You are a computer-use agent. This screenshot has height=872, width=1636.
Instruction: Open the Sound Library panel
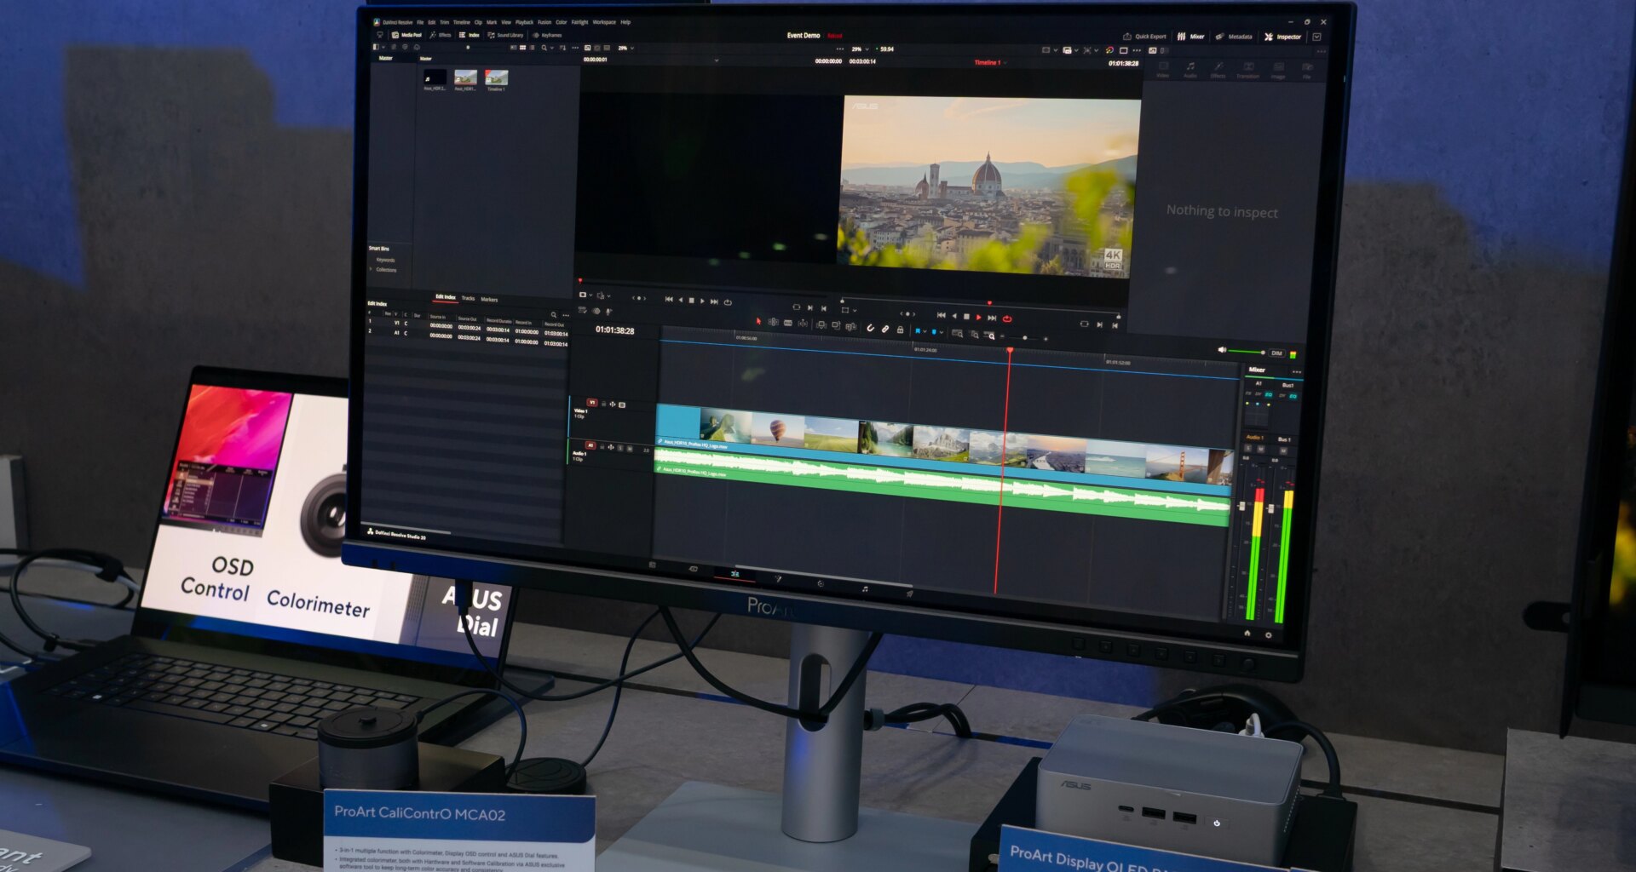pyautogui.click(x=506, y=35)
